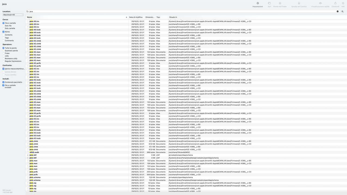This screenshot has width=347, height=195.
Task: Click the magnifier icon inside the search field
Action: click(x=27, y=11)
